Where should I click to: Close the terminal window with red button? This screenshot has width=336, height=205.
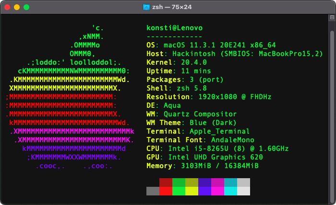coord(7,7)
